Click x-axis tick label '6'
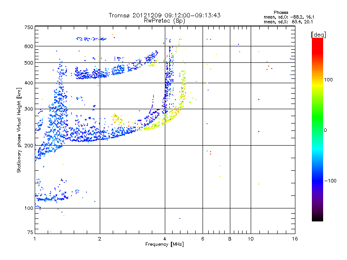The width and height of the screenshot is (347, 260). click(x=203, y=239)
